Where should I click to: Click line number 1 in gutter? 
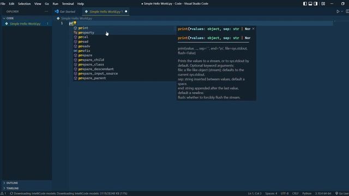click(x=62, y=23)
